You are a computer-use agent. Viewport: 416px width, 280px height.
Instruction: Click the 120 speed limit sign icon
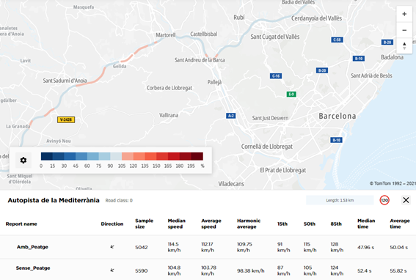(384, 200)
